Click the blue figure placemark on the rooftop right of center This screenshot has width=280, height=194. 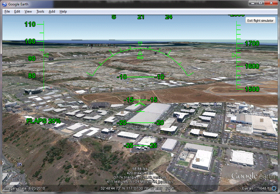[178, 116]
